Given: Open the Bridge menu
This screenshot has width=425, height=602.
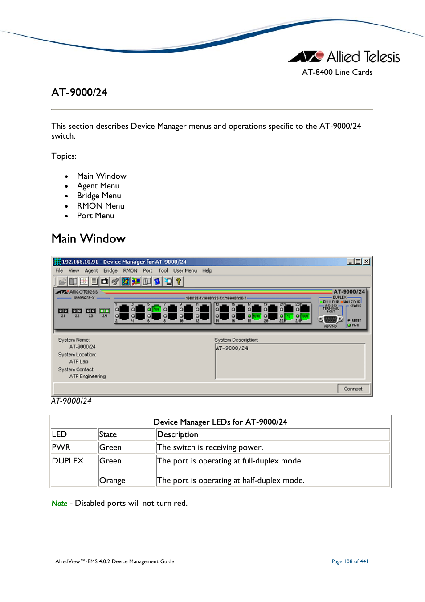Looking at the screenshot, I should tap(110, 270).
